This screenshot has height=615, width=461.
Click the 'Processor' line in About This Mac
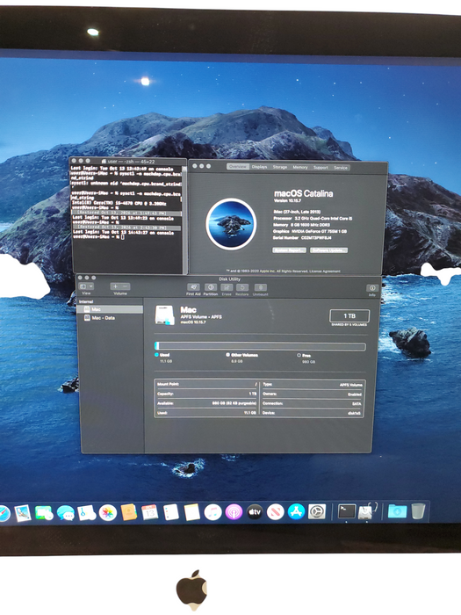[x=313, y=218]
